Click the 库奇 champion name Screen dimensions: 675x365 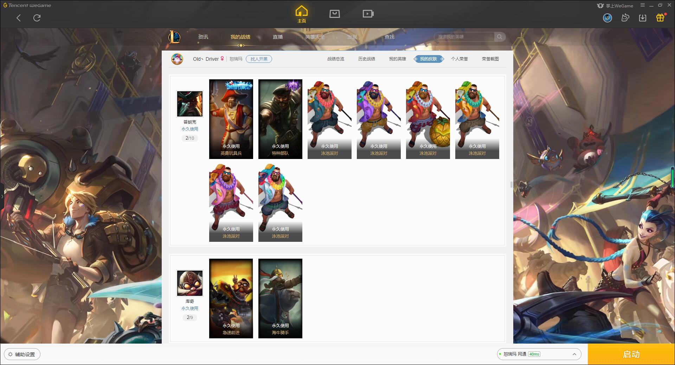pyautogui.click(x=190, y=301)
